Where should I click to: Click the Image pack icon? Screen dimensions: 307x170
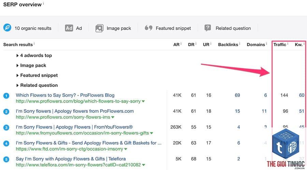click(x=100, y=28)
